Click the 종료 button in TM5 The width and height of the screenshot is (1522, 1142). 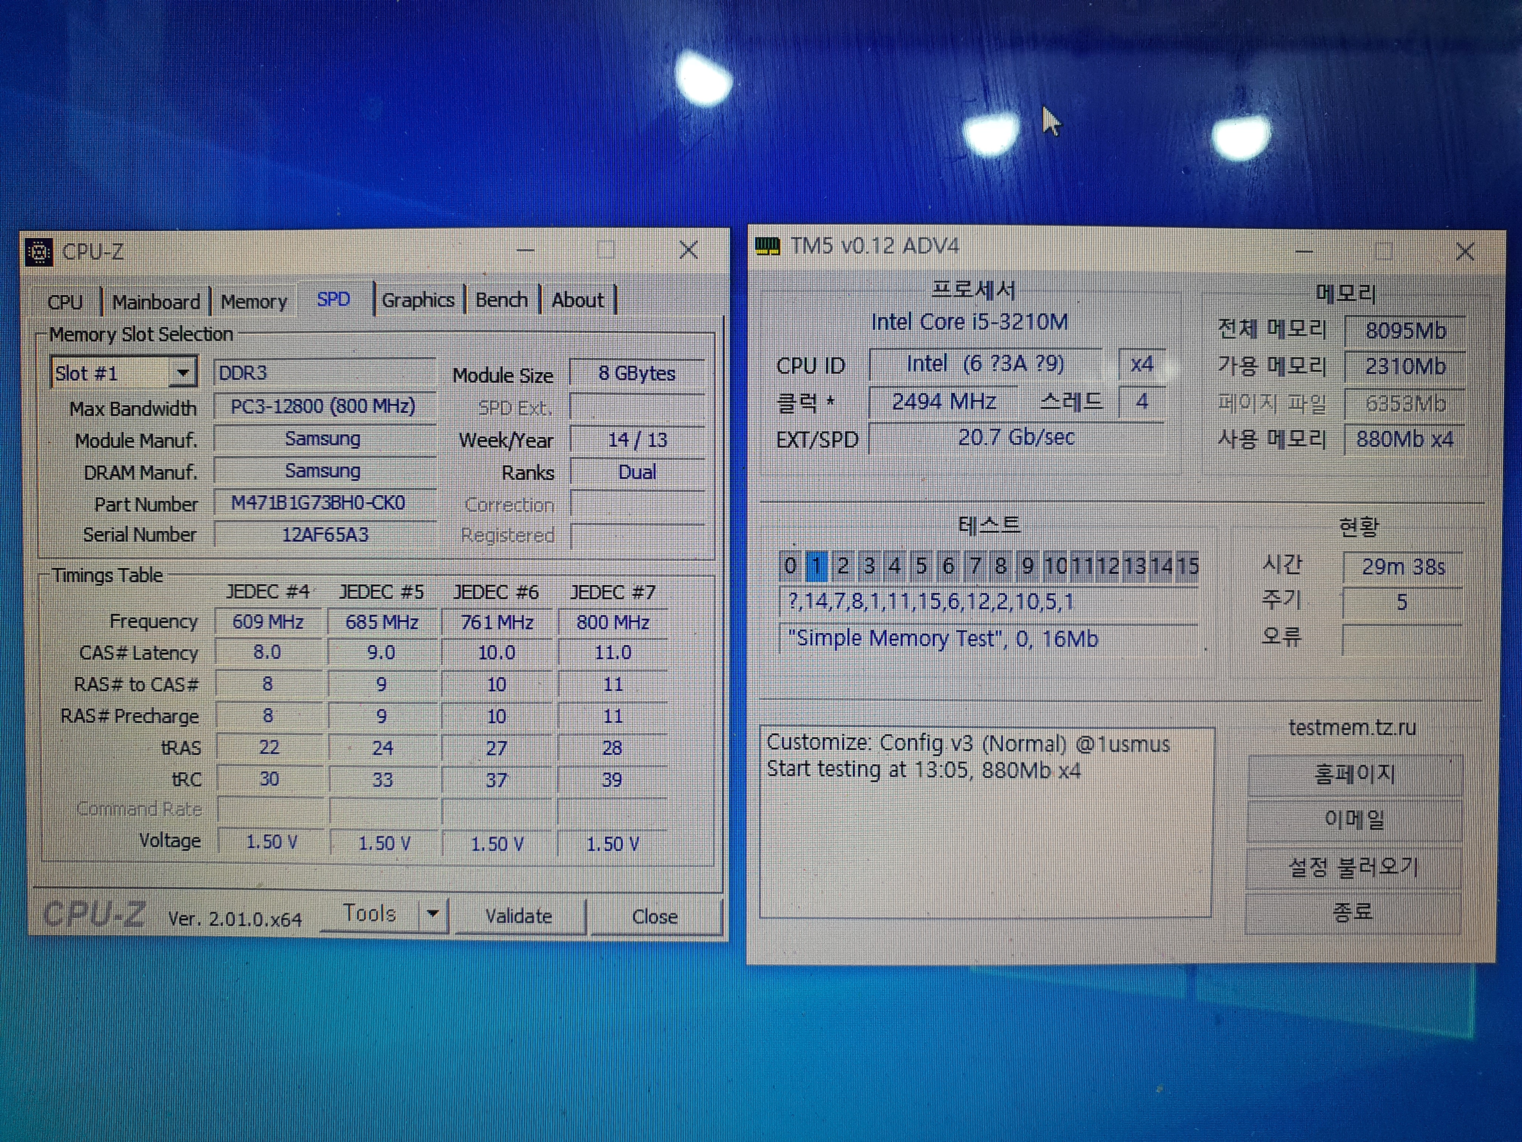1353,913
